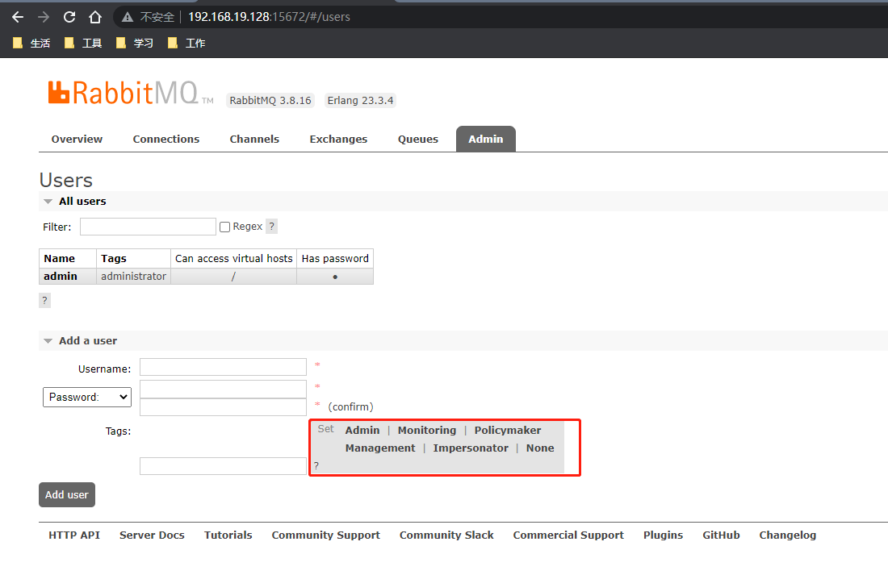This screenshot has height=575, width=888.
Task: Open the 工具 bookmarks folder
Action: (x=83, y=43)
